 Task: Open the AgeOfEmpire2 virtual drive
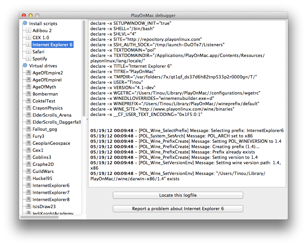pyautogui.click(x=47, y=73)
